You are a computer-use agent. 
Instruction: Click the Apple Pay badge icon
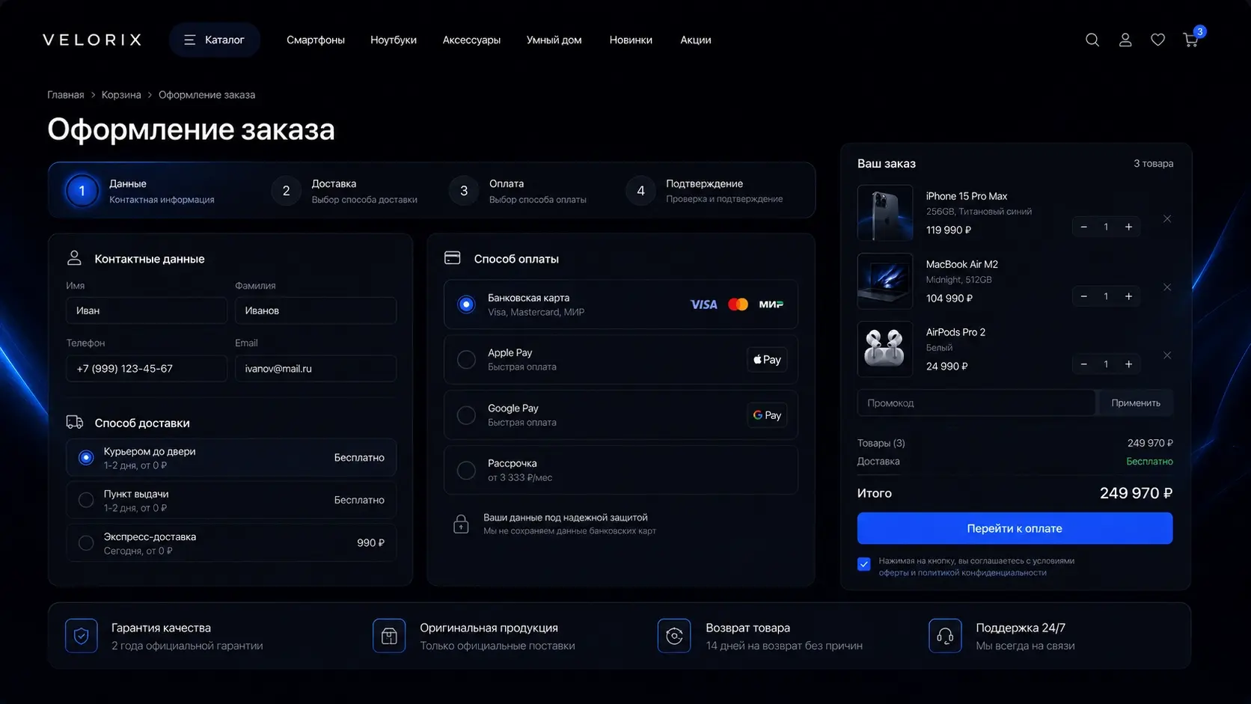767,360
